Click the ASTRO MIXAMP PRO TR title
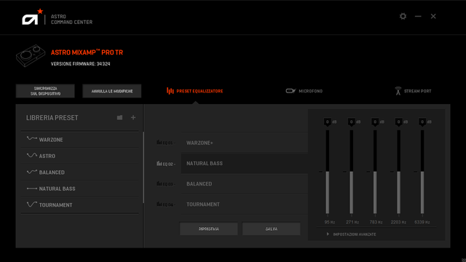Image resolution: width=466 pixels, height=262 pixels. click(x=87, y=52)
